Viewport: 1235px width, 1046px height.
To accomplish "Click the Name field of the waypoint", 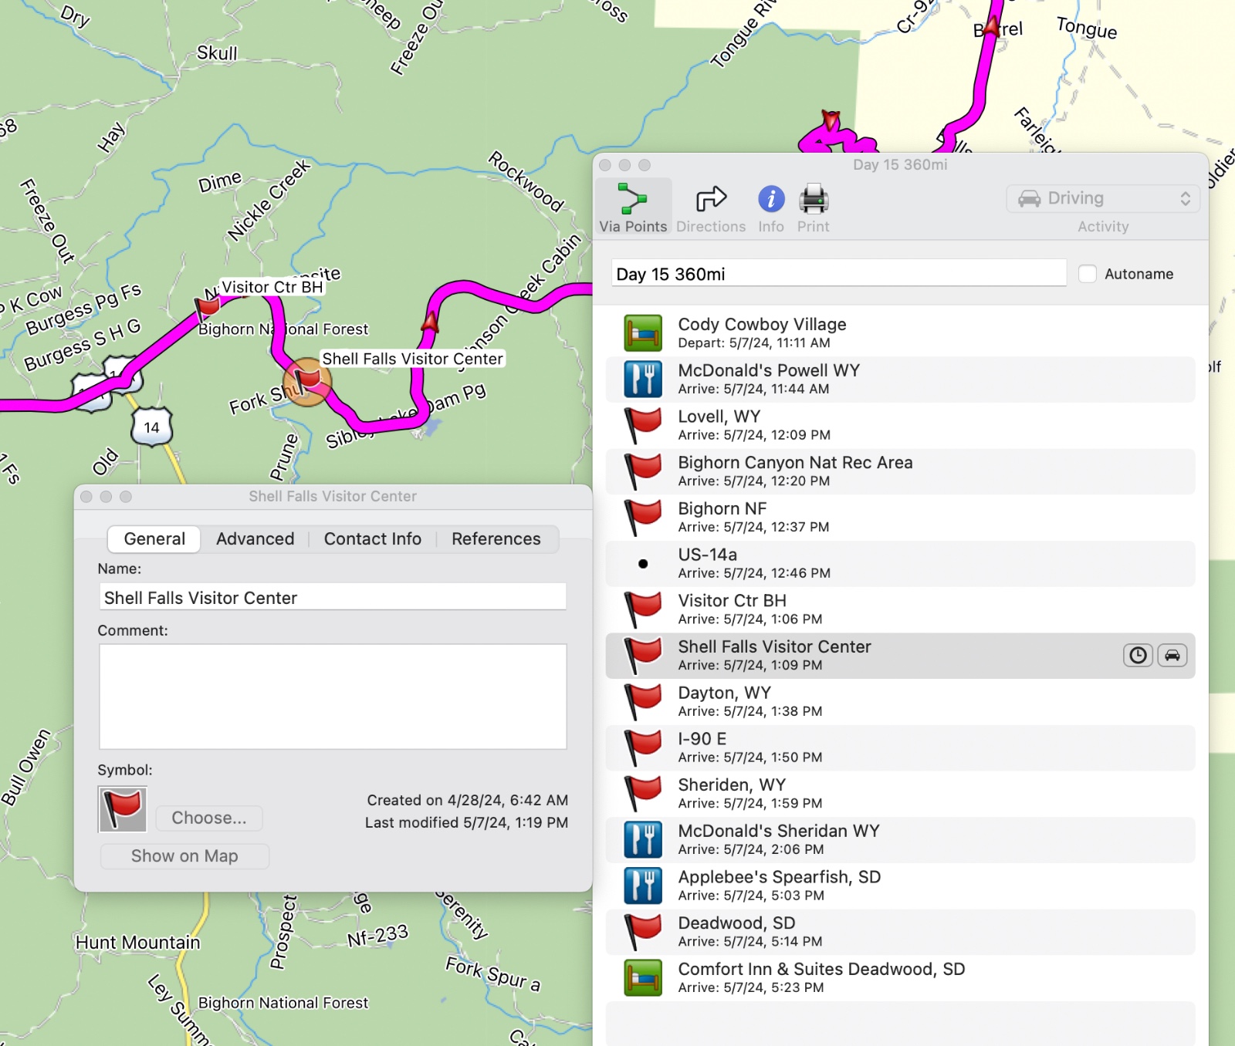I will point(333,598).
